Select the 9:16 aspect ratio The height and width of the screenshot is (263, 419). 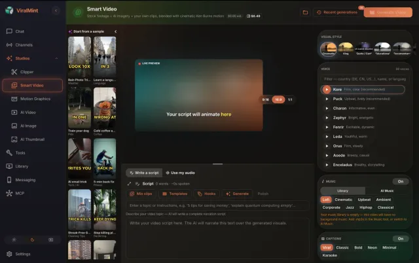pos(265,99)
